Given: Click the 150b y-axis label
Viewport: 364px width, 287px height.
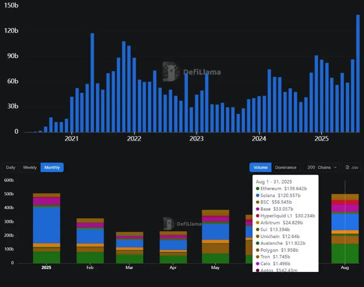Looking at the screenshot, I should pos(11,5).
